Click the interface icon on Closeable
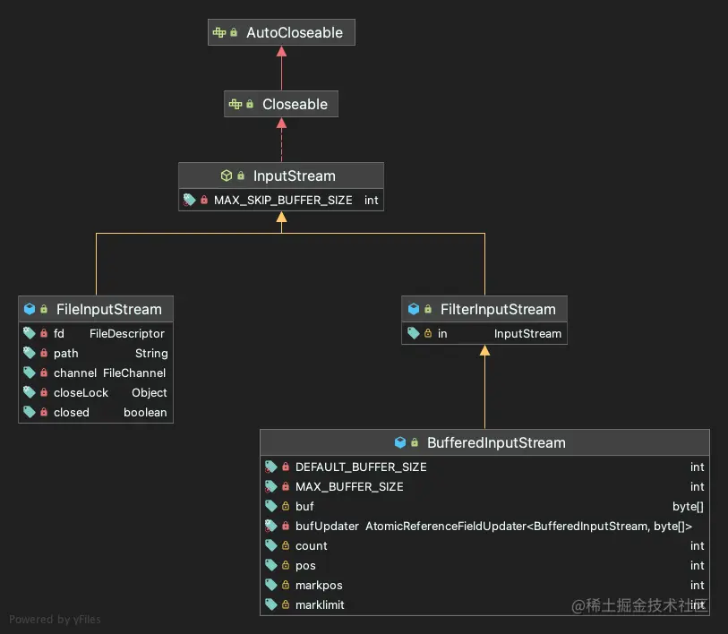The width and height of the screenshot is (728, 634). tap(237, 104)
